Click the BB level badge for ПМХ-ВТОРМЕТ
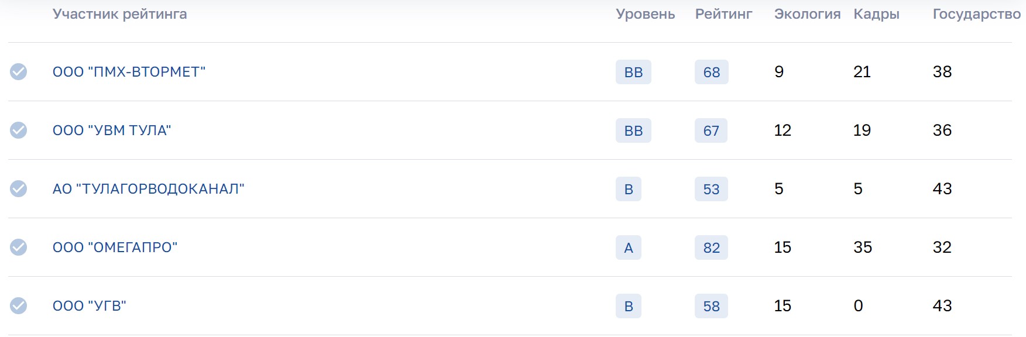This screenshot has width=1026, height=337. (633, 72)
